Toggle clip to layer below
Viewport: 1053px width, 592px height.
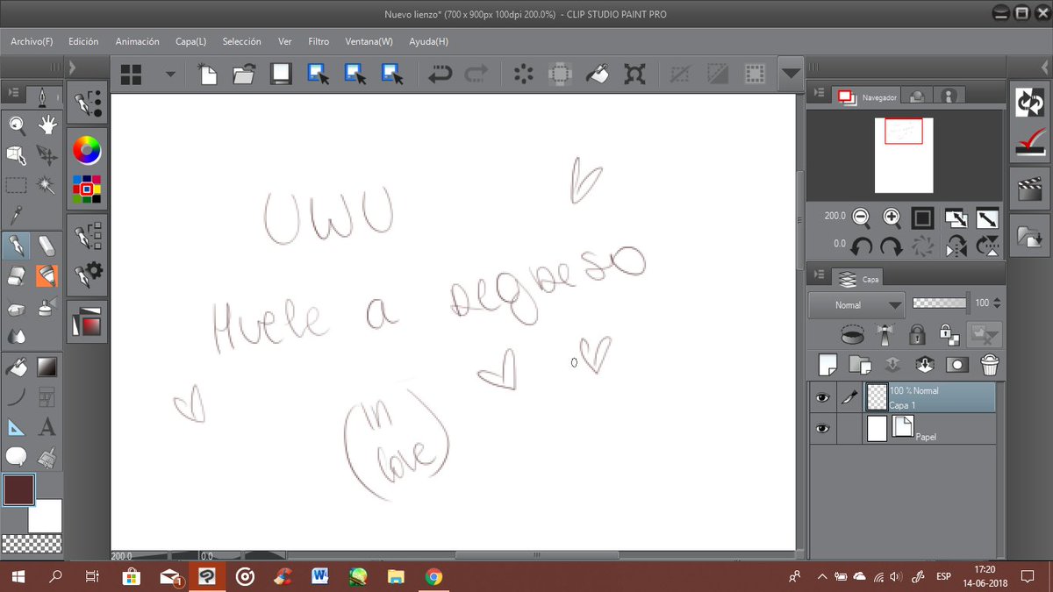[x=850, y=334]
